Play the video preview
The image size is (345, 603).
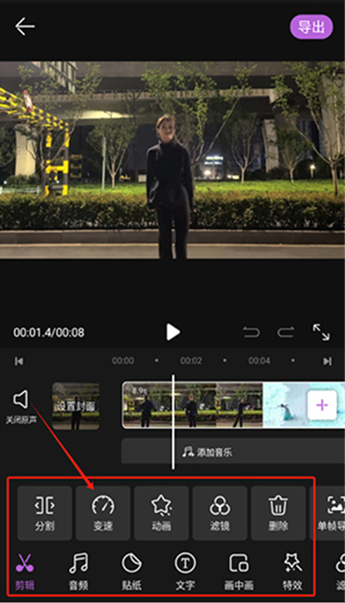pos(173,332)
